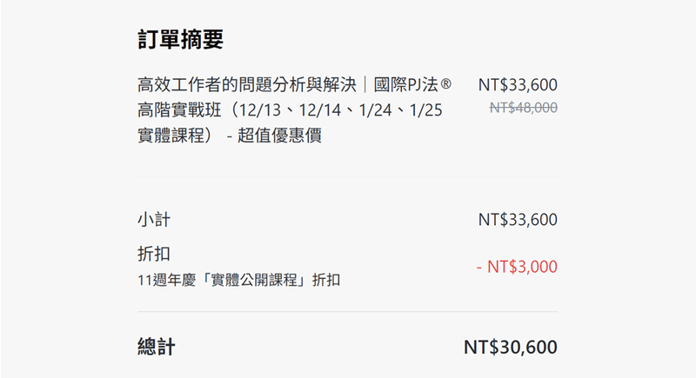Click the 總計 label
This screenshot has height=378, width=696.
click(157, 348)
